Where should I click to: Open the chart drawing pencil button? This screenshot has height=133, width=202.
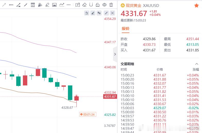click(x=93, y=13)
